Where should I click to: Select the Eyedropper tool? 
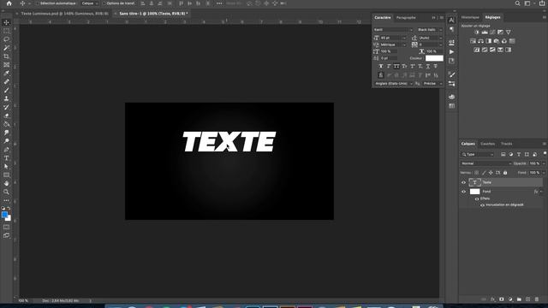pos(6,74)
